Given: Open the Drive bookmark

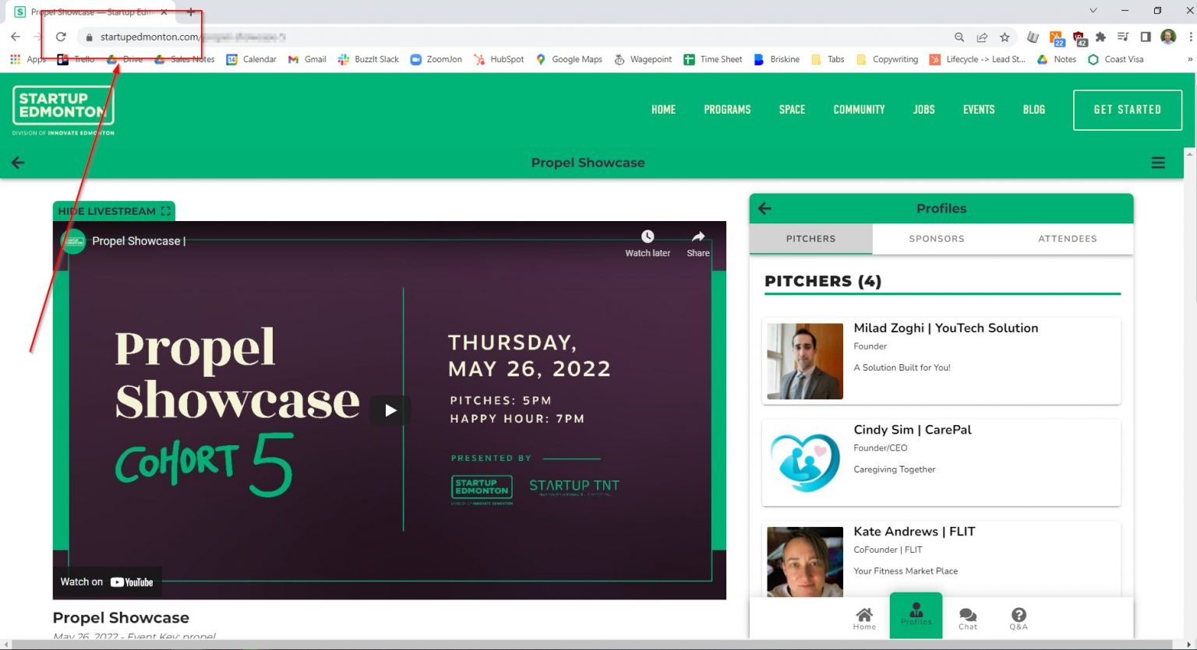Looking at the screenshot, I should point(125,59).
